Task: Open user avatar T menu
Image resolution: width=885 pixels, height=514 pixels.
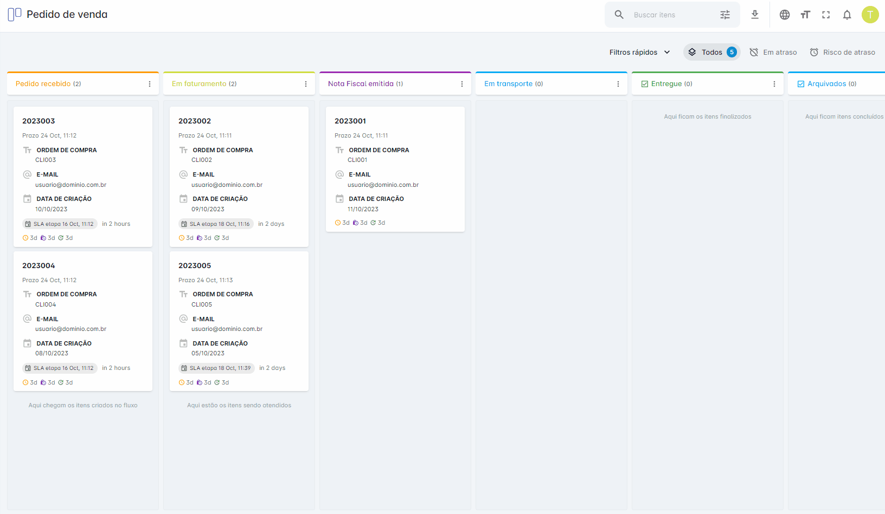Action: (870, 15)
